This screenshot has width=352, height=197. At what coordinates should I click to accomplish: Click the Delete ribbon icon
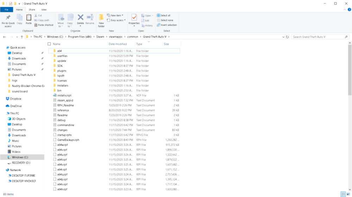pos(80,20)
